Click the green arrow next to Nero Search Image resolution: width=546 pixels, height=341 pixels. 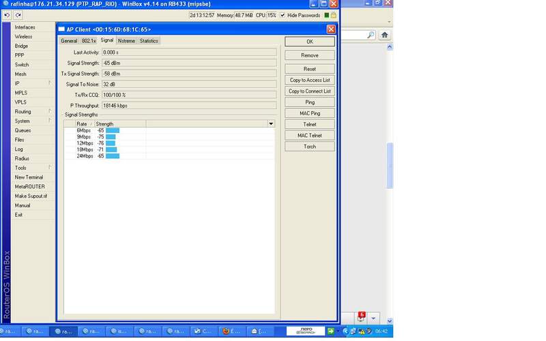330,331
